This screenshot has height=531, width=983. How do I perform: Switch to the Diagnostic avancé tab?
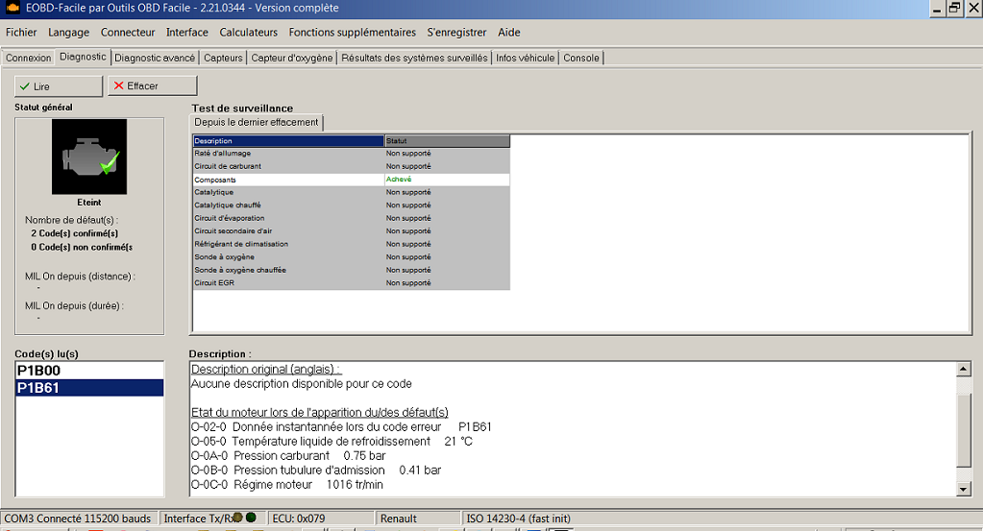pyautogui.click(x=155, y=58)
